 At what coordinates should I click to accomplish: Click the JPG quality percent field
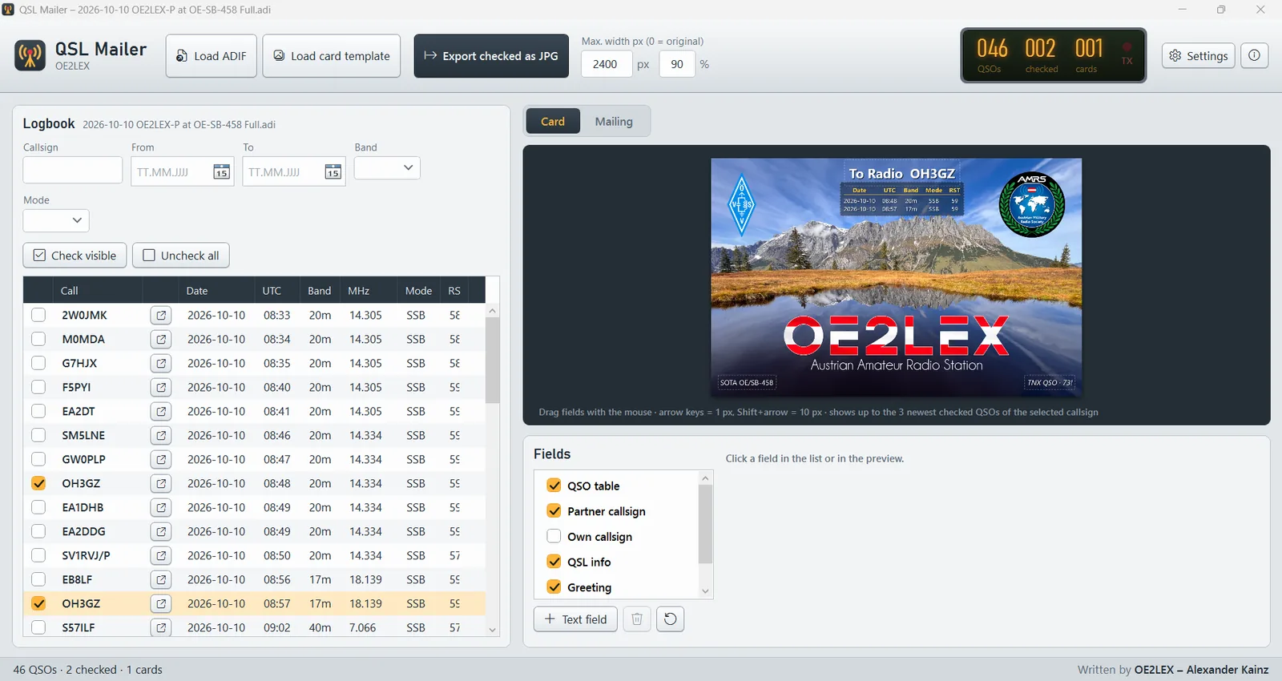677,64
